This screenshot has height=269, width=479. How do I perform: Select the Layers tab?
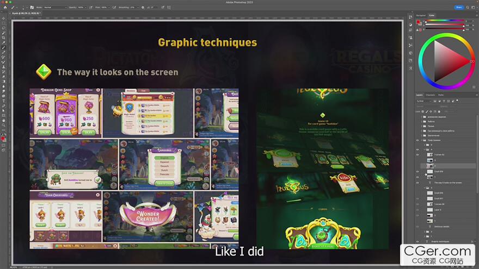[x=420, y=95]
